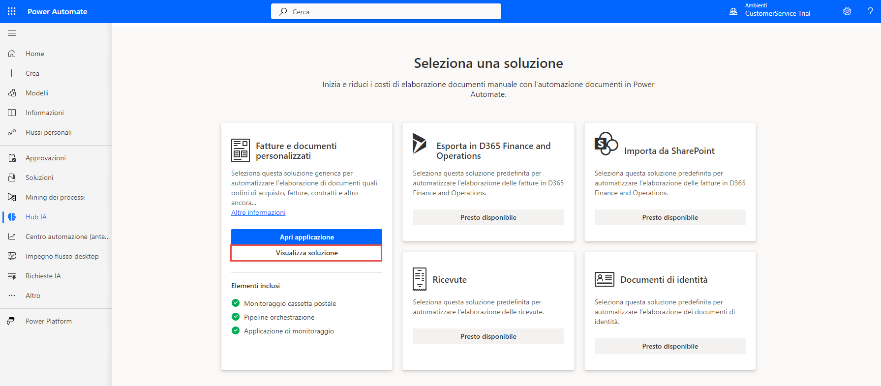Click the Mining dei processi icon
881x386 pixels.
pyautogui.click(x=12, y=197)
